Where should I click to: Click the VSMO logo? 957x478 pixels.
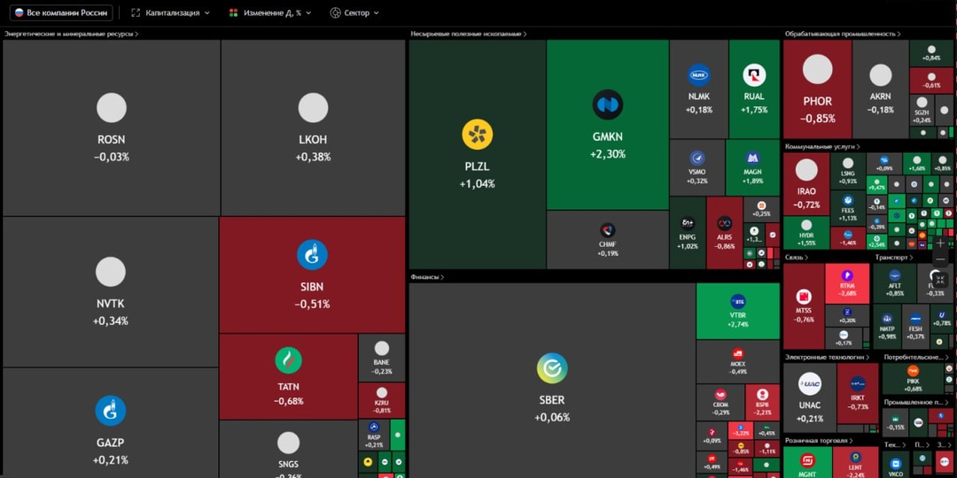point(697,158)
